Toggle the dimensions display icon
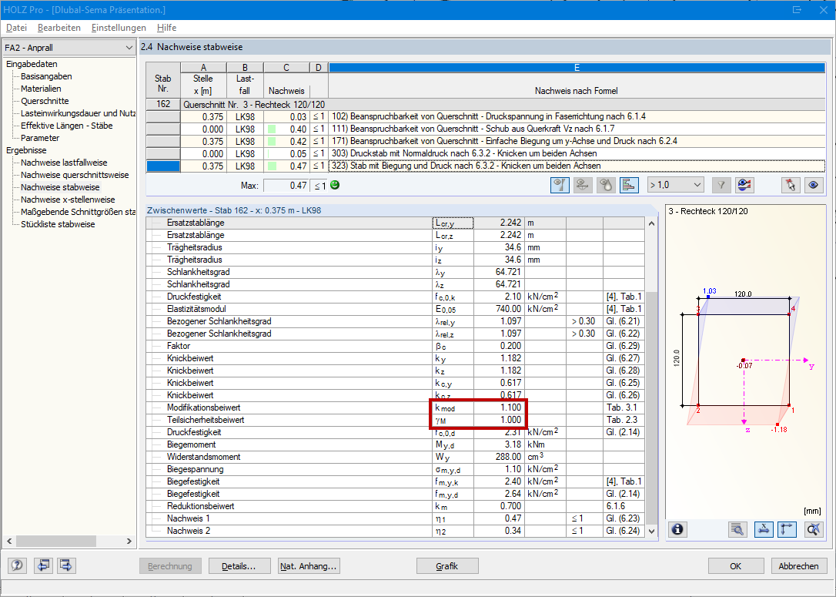The image size is (836, 597). [764, 529]
